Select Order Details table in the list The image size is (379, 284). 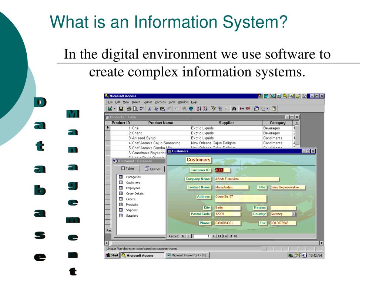tap(135, 194)
